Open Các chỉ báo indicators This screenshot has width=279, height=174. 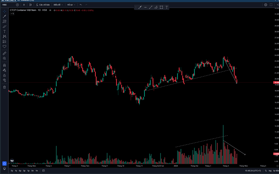(x=42, y=5)
